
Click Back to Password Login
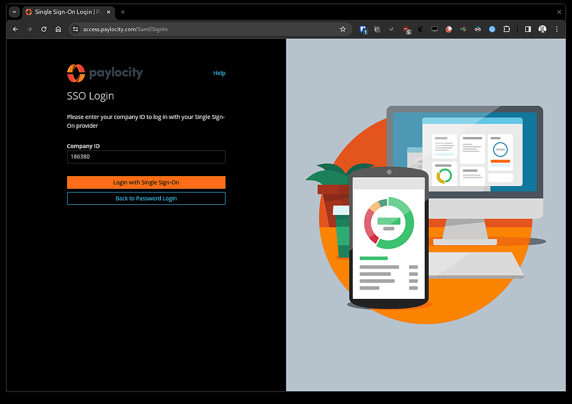click(x=146, y=198)
